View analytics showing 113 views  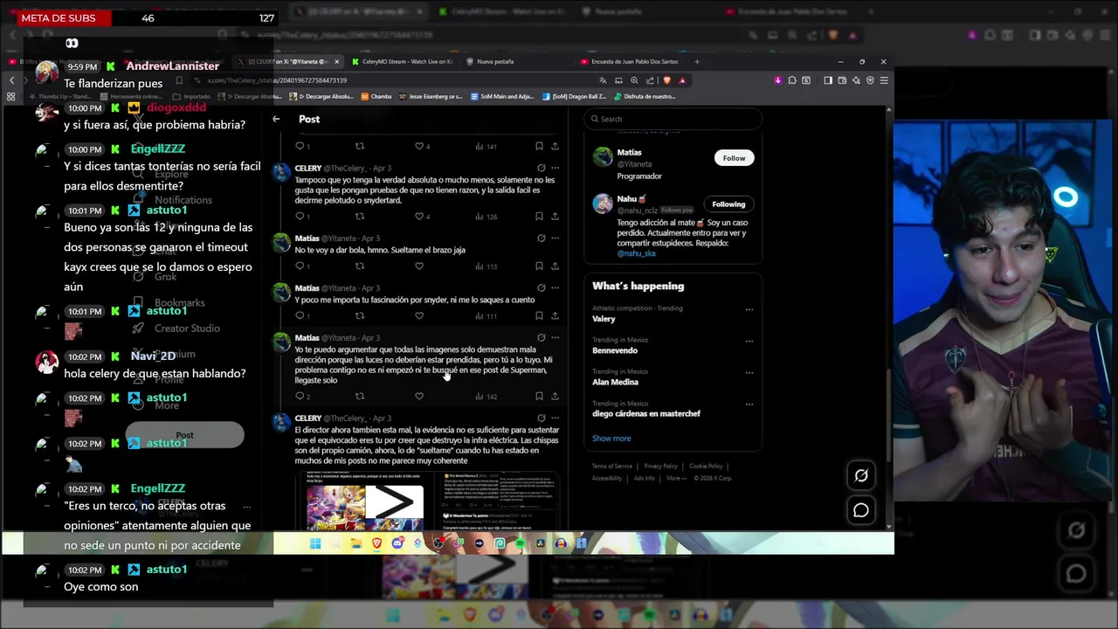coord(487,266)
